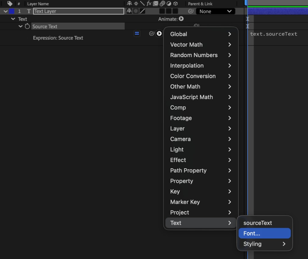Click the Expression: Source Text label
This screenshot has height=259, width=308.
click(x=58, y=38)
